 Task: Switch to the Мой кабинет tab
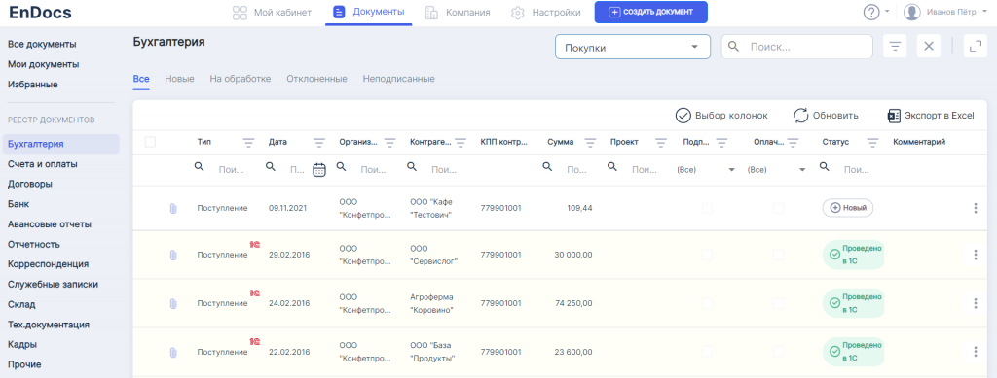[273, 12]
